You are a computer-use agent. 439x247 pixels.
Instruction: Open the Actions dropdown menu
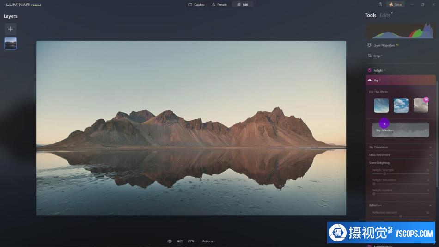[x=208, y=241]
